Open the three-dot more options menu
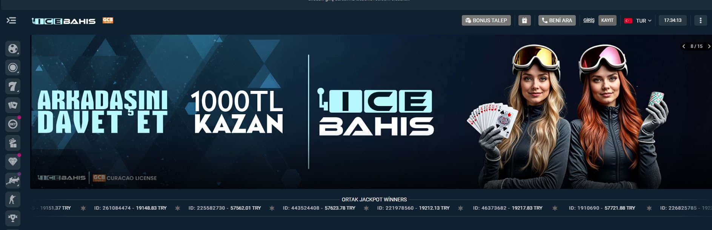This screenshot has height=230, width=712. [700, 20]
